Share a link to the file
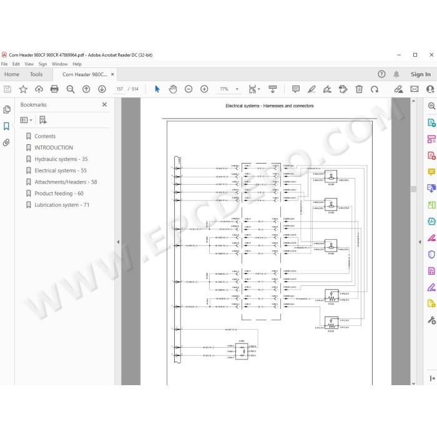 pyautogui.click(x=398, y=89)
